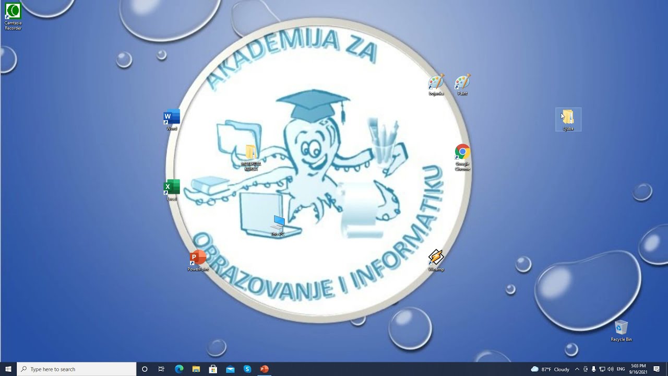Open Cortana from the taskbar
This screenshot has width=668, height=376.
(x=145, y=369)
